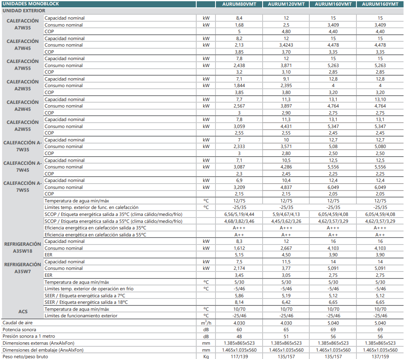Select the SCOP salida a 55ºC row label

tap(113, 221)
